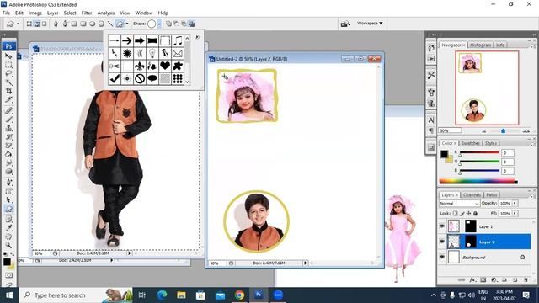
Task: Hide Layer 2 with its eye icon
Action: 442,242
